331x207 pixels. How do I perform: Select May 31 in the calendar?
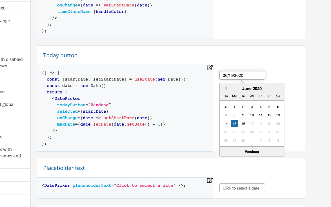tap(226, 107)
